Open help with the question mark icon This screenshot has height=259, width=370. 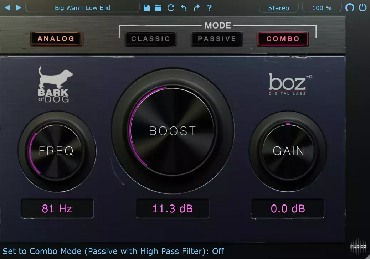coord(209,8)
